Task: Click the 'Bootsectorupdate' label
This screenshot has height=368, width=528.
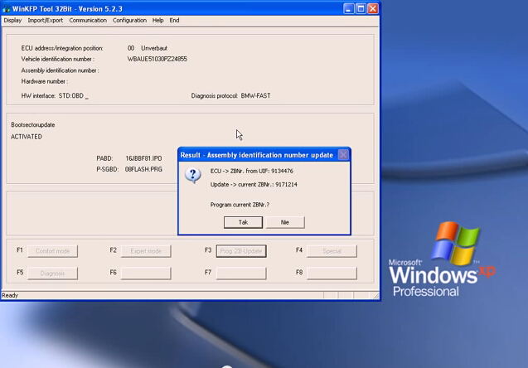Action: coord(32,125)
